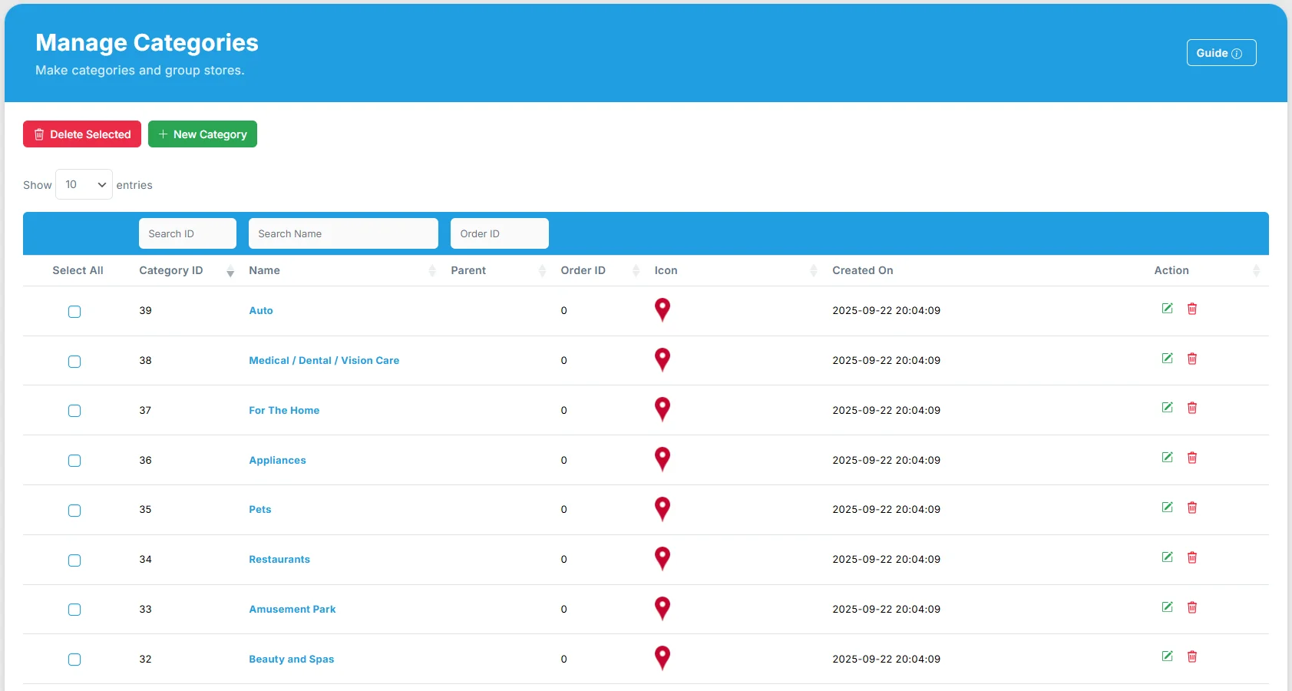Delete the Medical / Dental / Vision Care row
Viewport: 1292px width, 691px height.
[x=1192, y=359]
